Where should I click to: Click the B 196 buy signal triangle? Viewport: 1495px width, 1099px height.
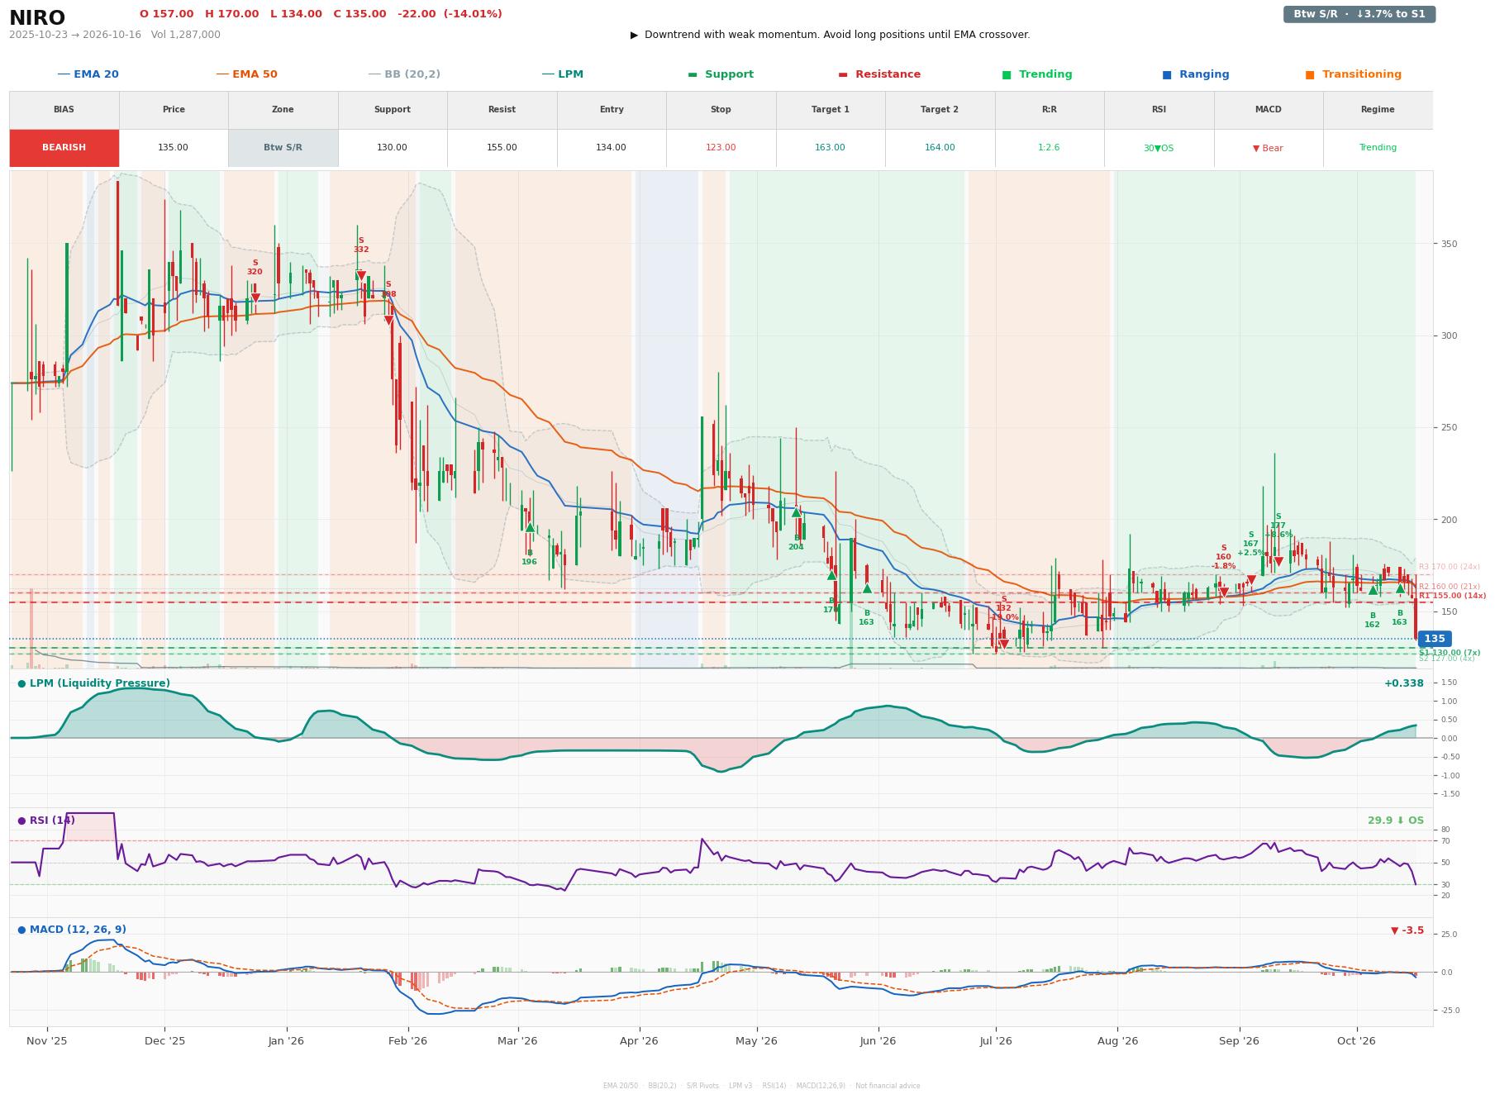[530, 527]
